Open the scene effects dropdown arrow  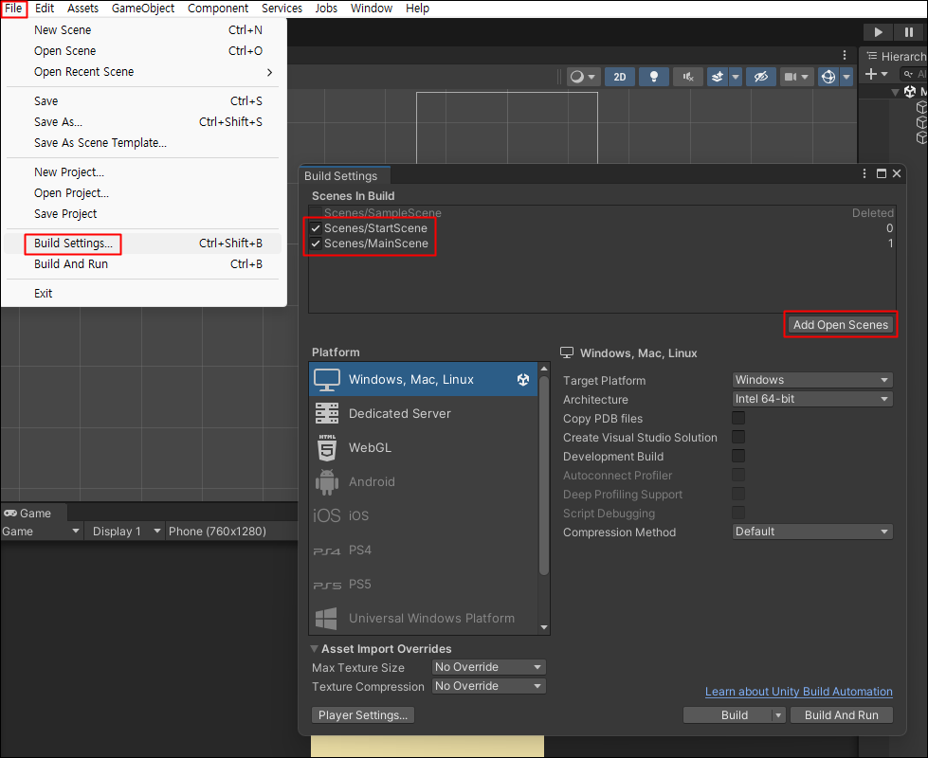(x=736, y=77)
